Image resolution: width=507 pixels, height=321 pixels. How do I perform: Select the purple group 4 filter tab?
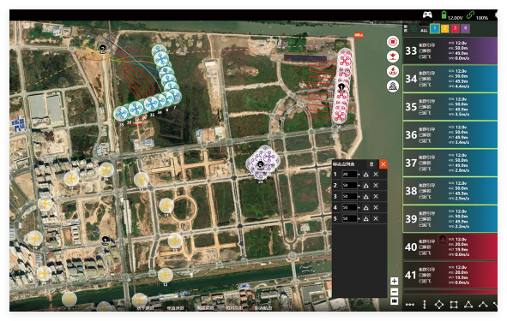465,28
